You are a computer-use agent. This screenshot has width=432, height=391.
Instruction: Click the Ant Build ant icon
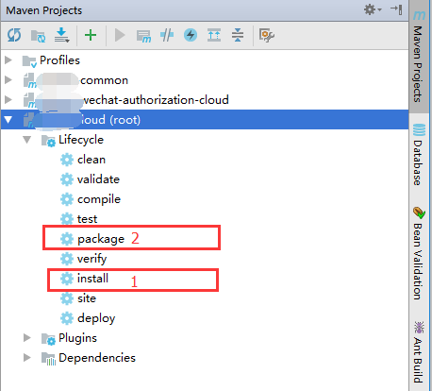[x=419, y=328]
